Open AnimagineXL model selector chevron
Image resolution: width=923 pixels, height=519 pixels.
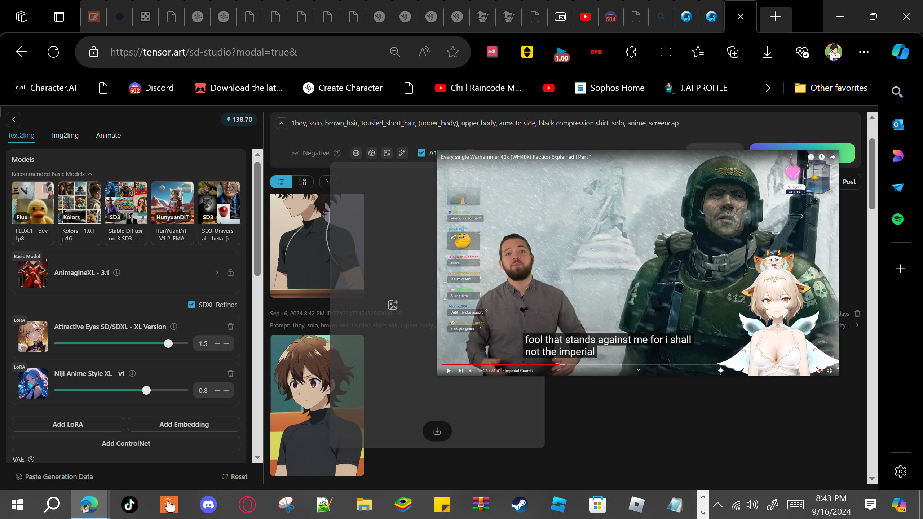(217, 272)
